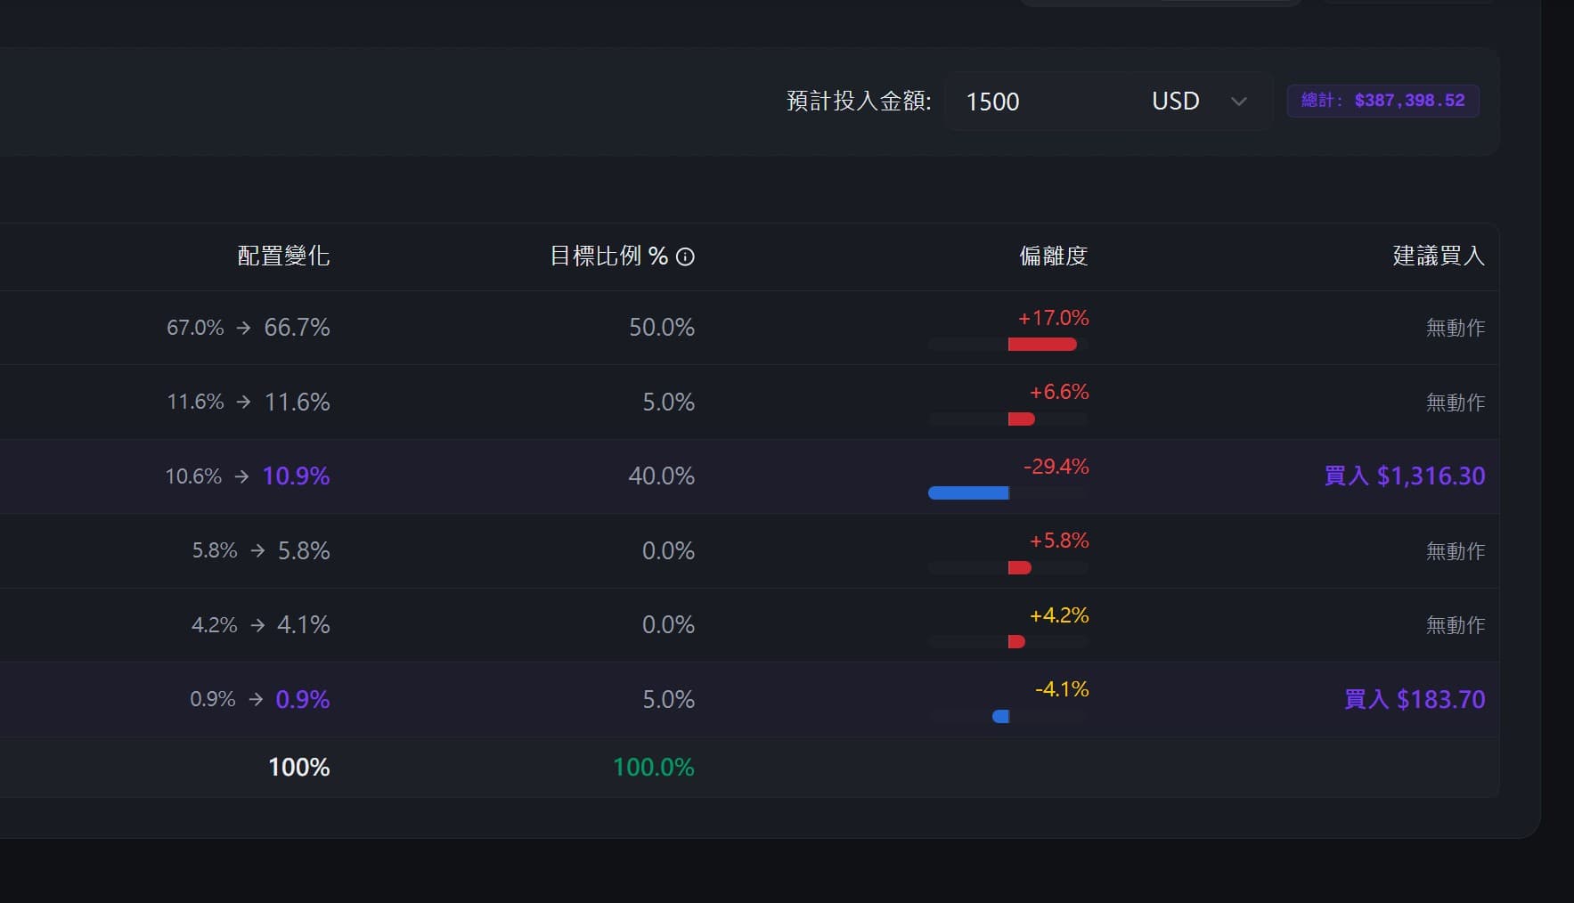The height and width of the screenshot is (903, 1574).
Task: Click the +17.0% deviation bar
Action: click(1042, 345)
